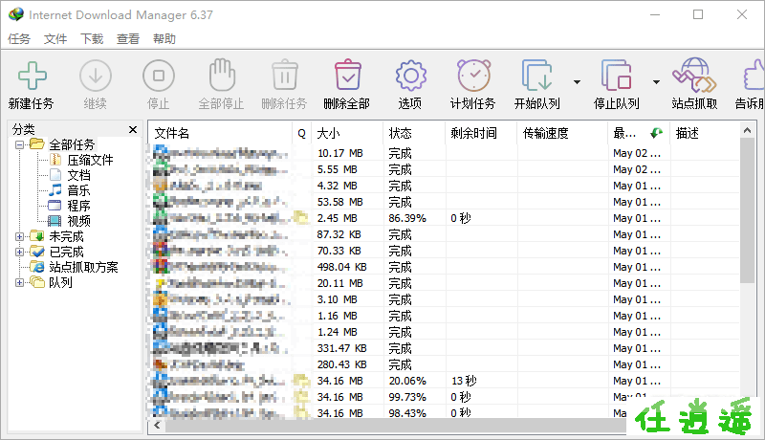Select the 音乐 music category
Viewport: 765px width, 440px height.
pos(78,190)
